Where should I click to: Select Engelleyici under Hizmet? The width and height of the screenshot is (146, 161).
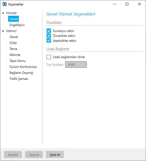[17, 25]
